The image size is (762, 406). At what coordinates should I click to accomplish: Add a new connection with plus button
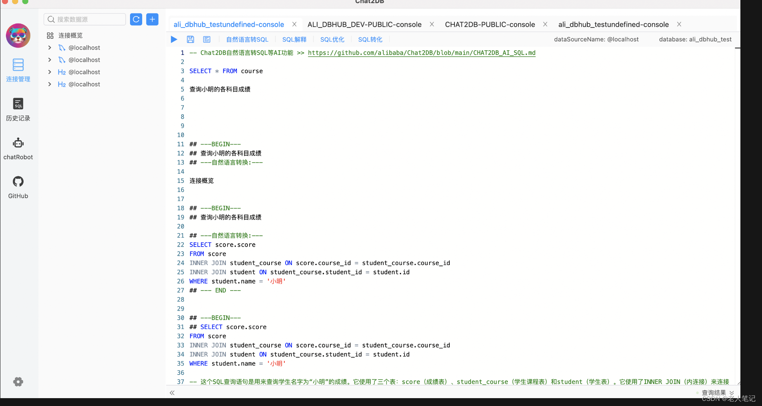(x=152, y=19)
